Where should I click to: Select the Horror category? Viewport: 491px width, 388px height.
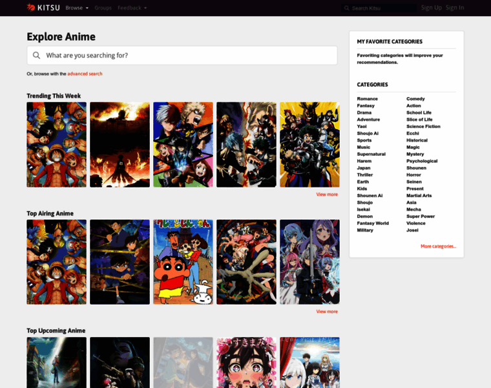click(x=413, y=175)
